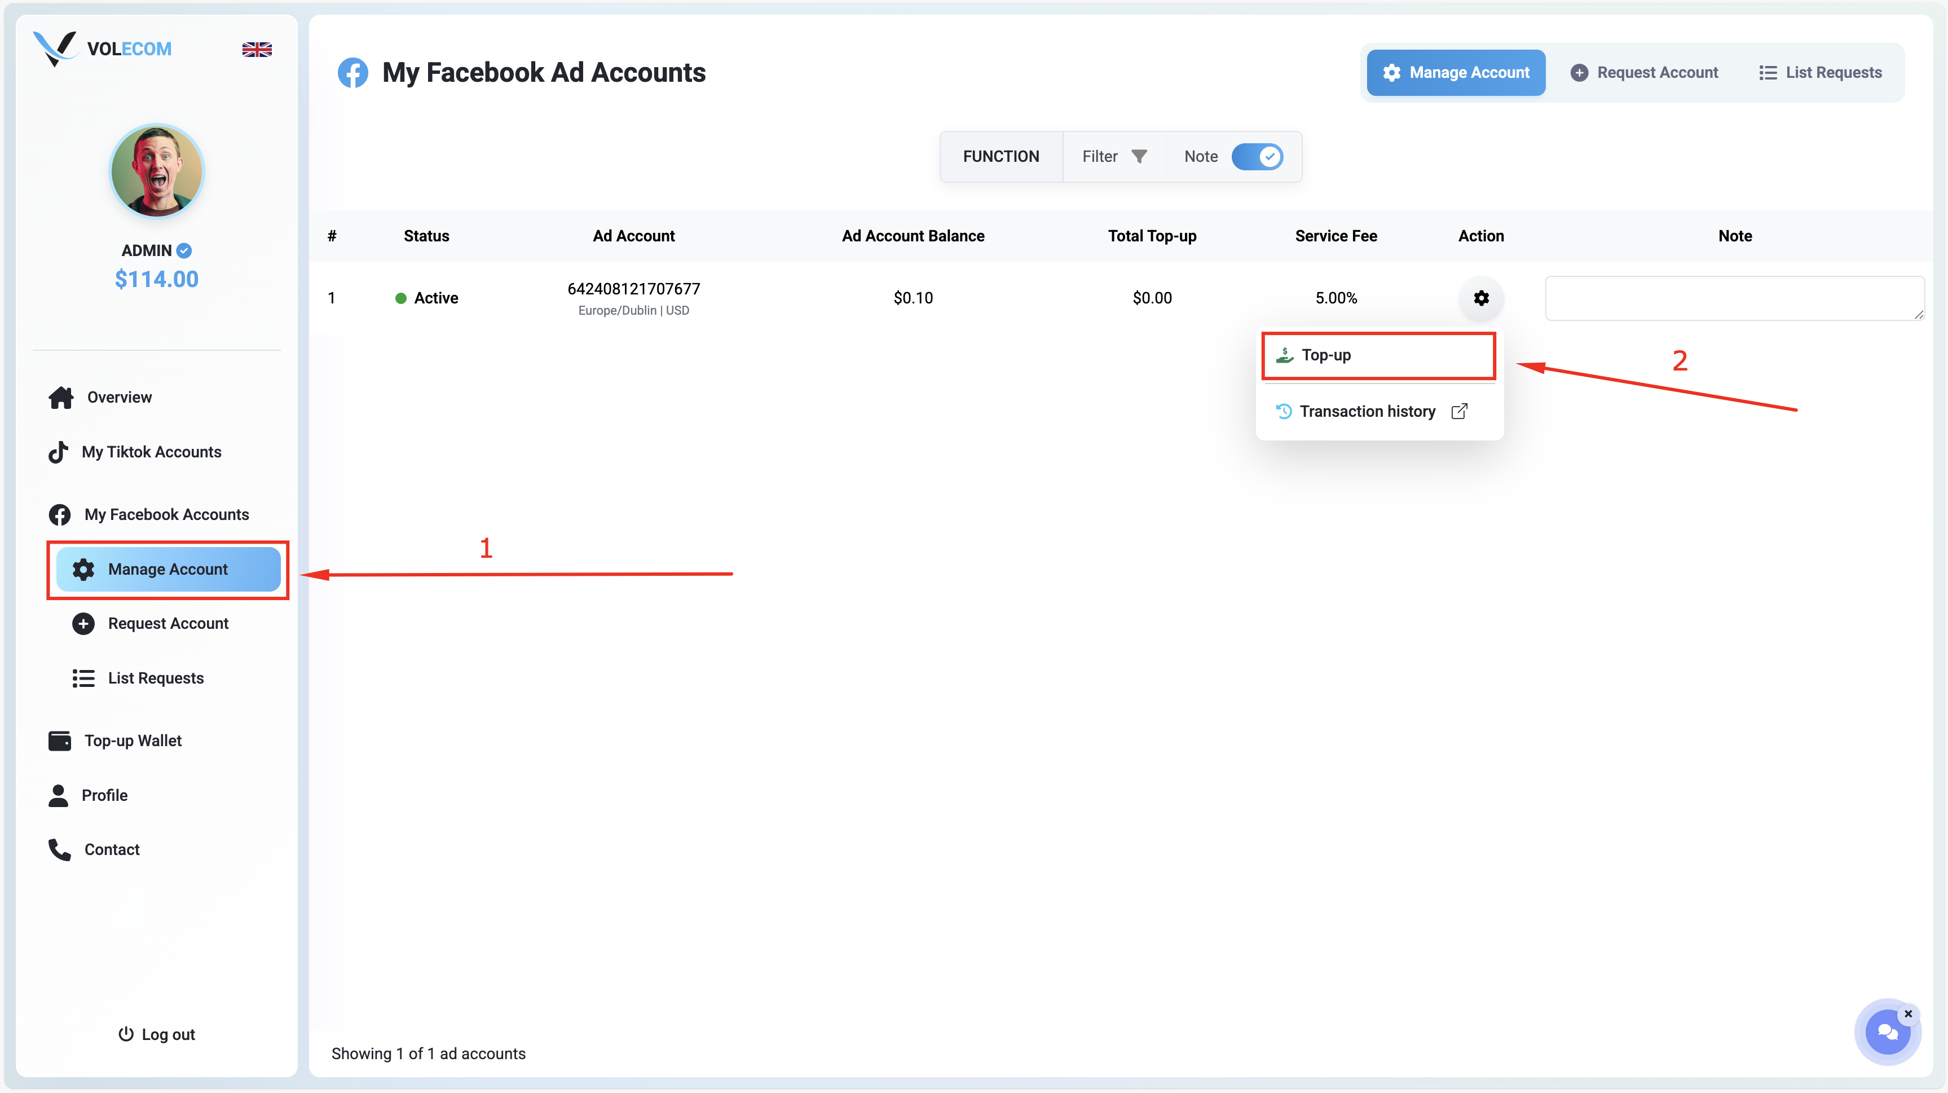Click the Filter funnel icon

pyautogui.click(x=1139, y=157)
